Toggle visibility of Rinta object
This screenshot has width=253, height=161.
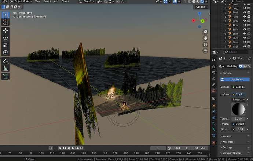click(245, 21)
